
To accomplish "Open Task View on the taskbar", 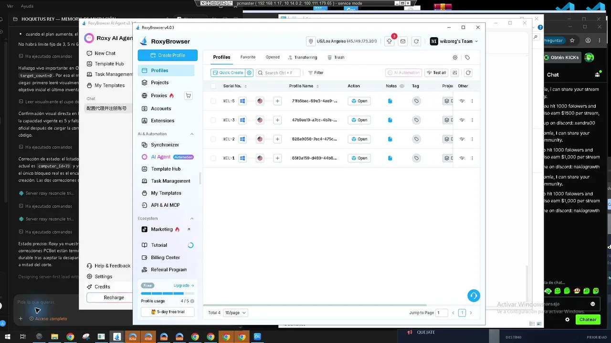I will [x=22, y=337].
